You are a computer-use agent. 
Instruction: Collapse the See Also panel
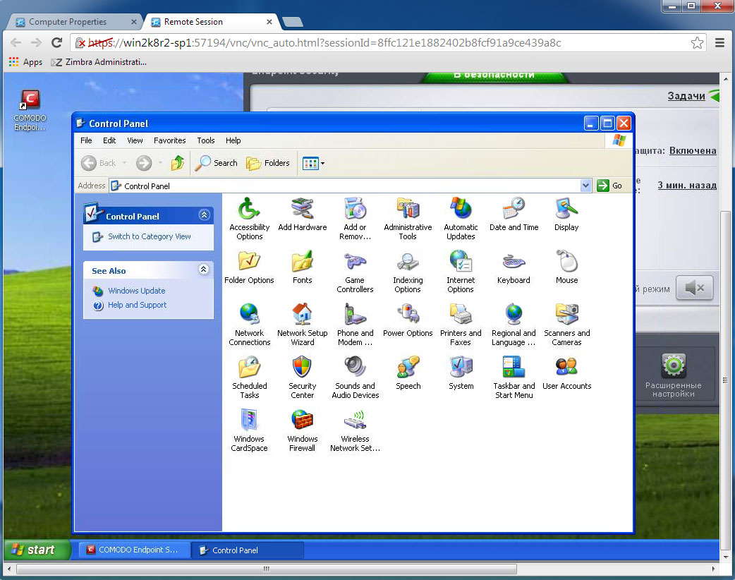point(204,270)
